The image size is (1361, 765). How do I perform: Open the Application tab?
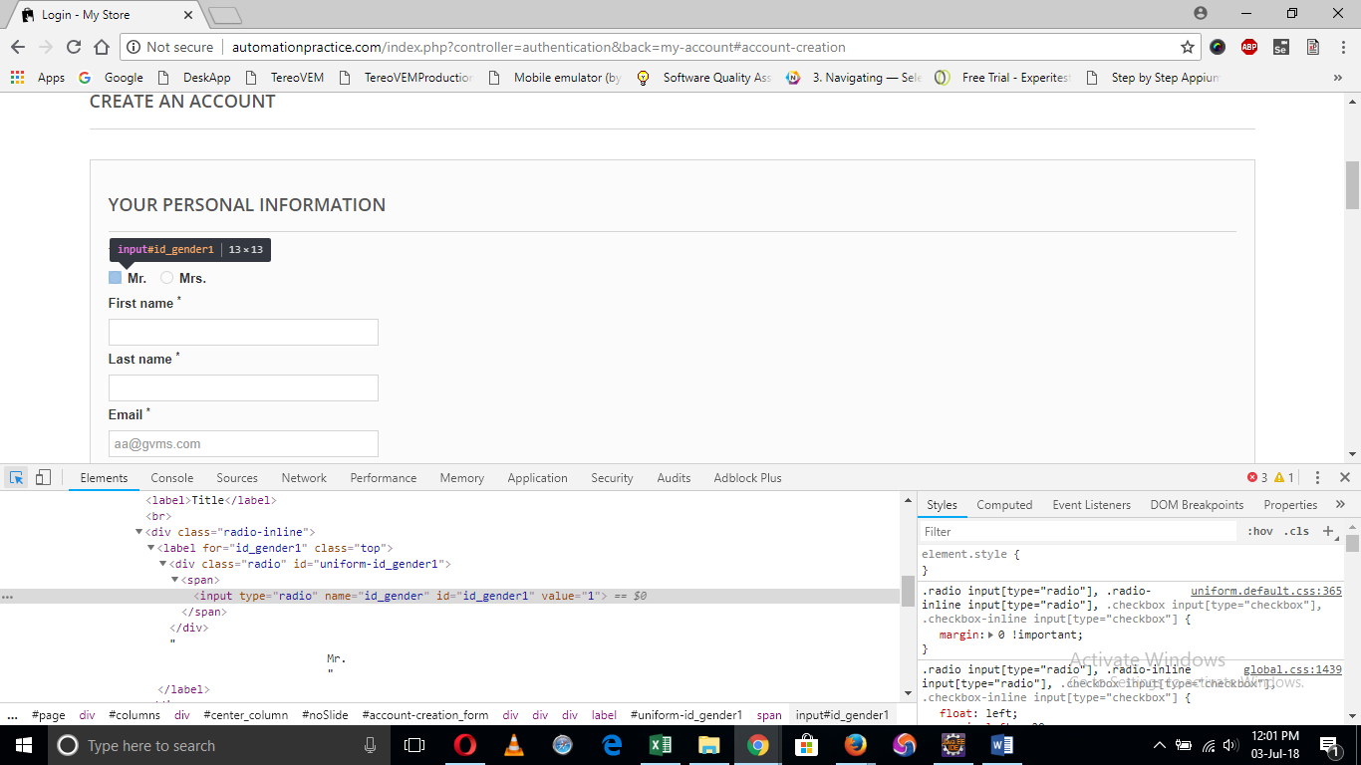click(537, 478)
